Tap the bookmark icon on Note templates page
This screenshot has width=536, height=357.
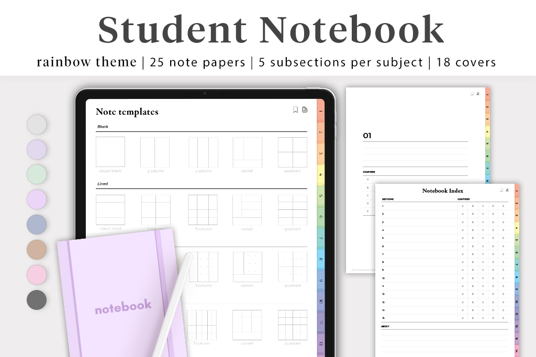296,109
